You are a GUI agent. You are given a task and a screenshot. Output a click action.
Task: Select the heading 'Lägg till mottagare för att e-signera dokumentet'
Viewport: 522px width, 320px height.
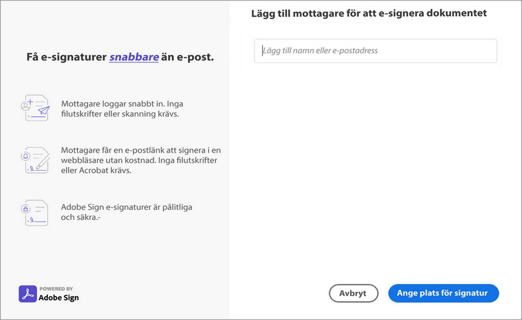(x=368, y=13)
